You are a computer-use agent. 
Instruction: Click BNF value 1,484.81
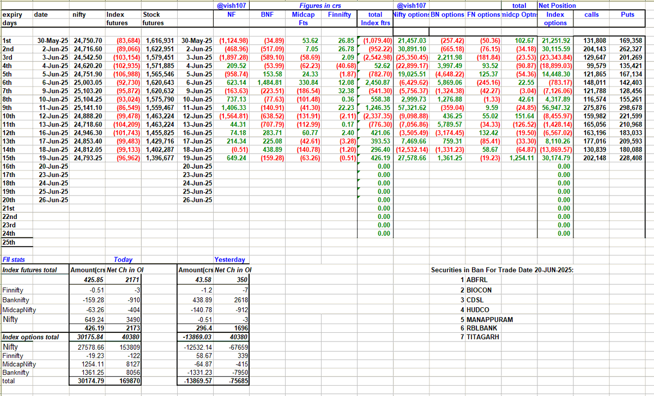coord(270,83)
